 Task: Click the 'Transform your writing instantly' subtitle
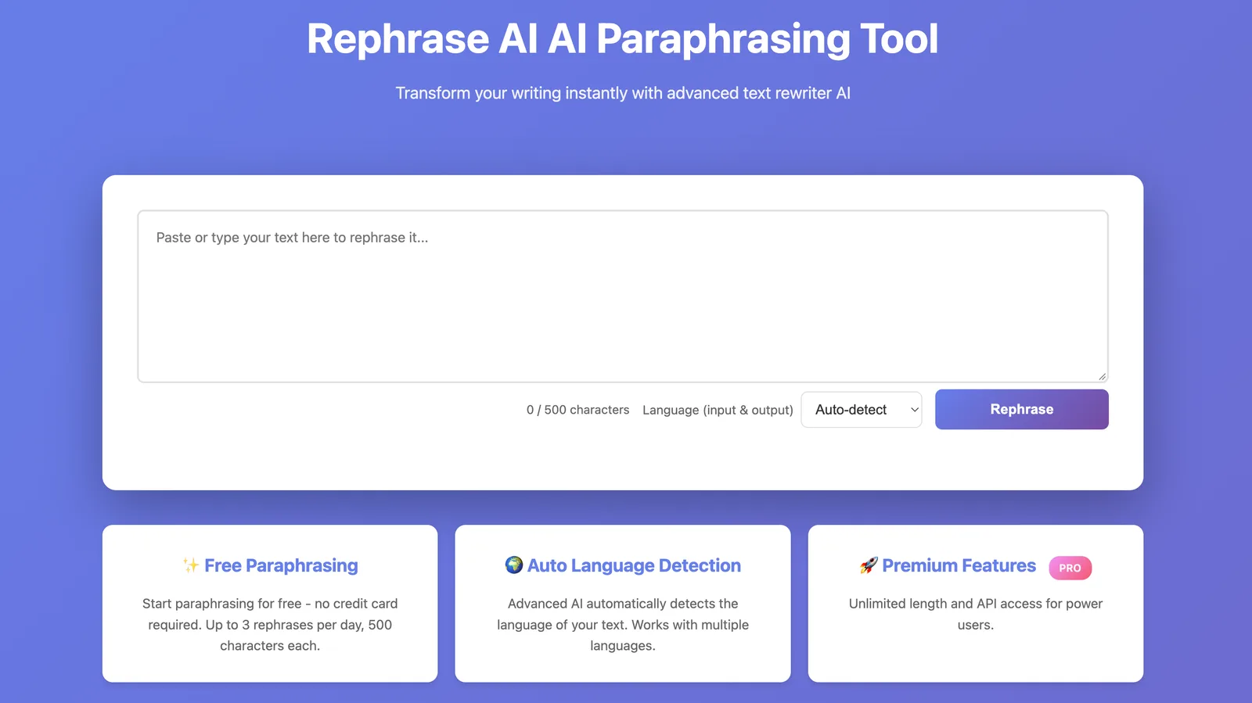click(623, 93)
